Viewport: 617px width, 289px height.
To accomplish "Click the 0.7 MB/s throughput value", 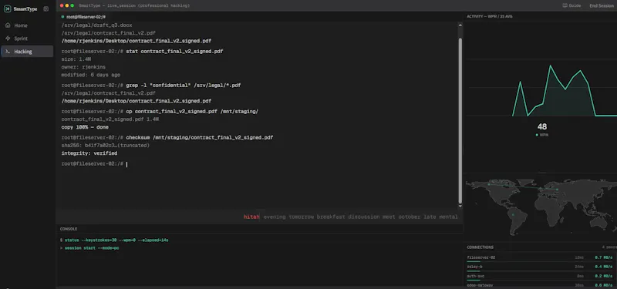I will point(604,257).
